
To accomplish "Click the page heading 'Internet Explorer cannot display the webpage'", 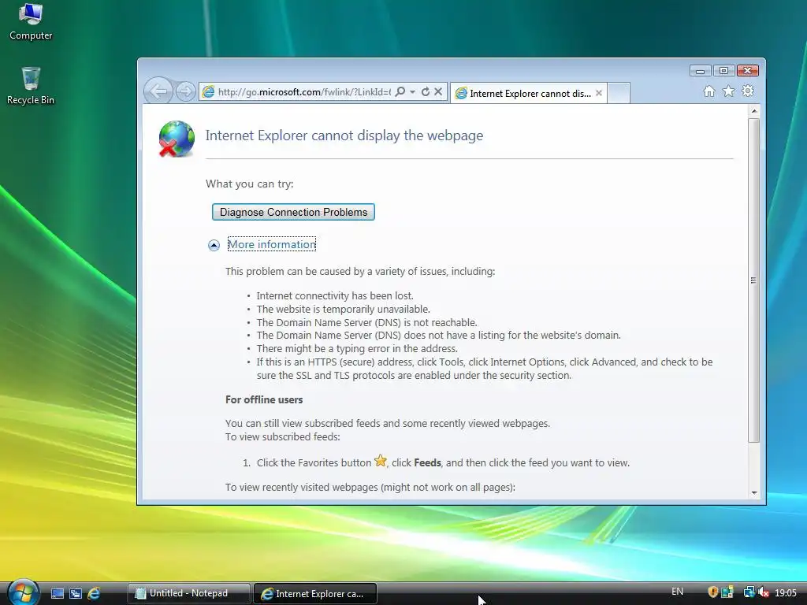I will [x=344, y=135].
